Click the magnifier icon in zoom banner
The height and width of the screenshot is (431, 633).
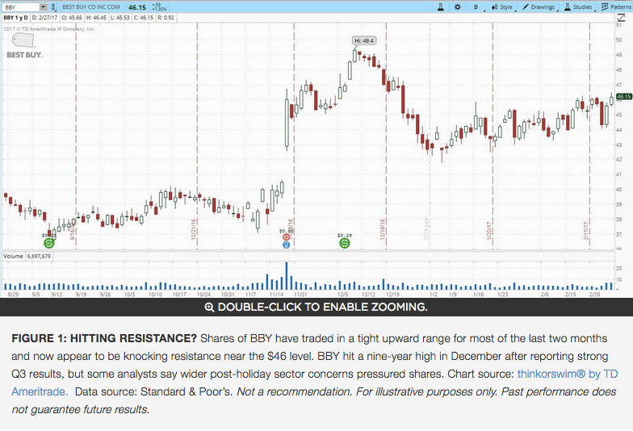[x=209, y=307]
